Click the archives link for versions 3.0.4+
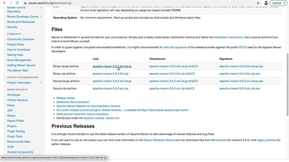 coord(221,140)
